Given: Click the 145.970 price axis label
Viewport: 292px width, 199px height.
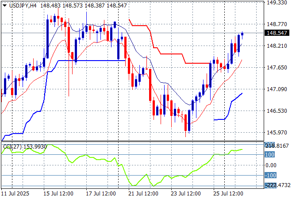Looking at the screenshot, I should 277,132.
